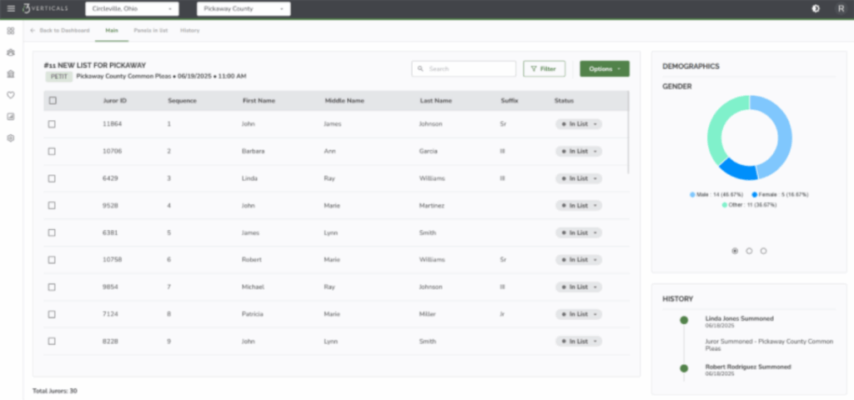The image size is (854, 400).
Task: Select checkbox for juror 11864
Action: [53, 124]
